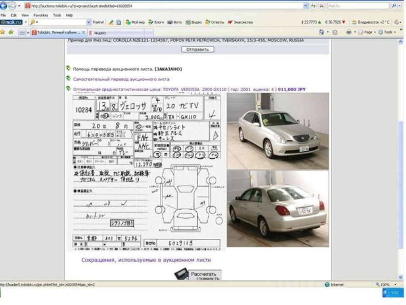Click the euro rate 36.7526 indicator
The image size is (406, 305).
tap(335, 22)
